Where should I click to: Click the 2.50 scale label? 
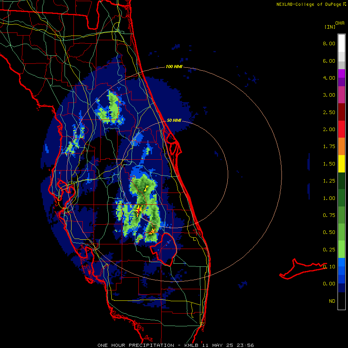click(x=329, y=112)
